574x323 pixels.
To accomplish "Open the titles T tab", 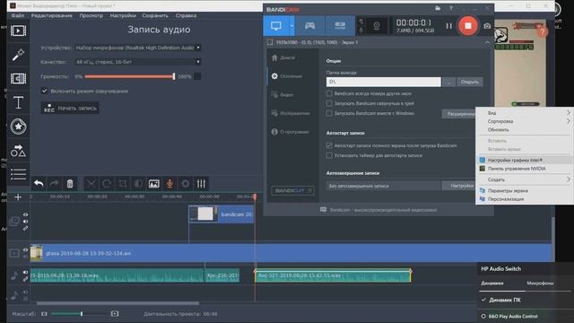I will click(x=18, y=103).
